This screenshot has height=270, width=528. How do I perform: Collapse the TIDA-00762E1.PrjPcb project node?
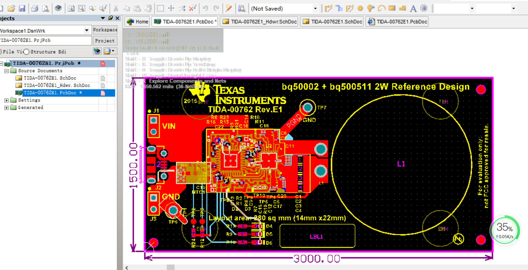[x=1, y=63]
